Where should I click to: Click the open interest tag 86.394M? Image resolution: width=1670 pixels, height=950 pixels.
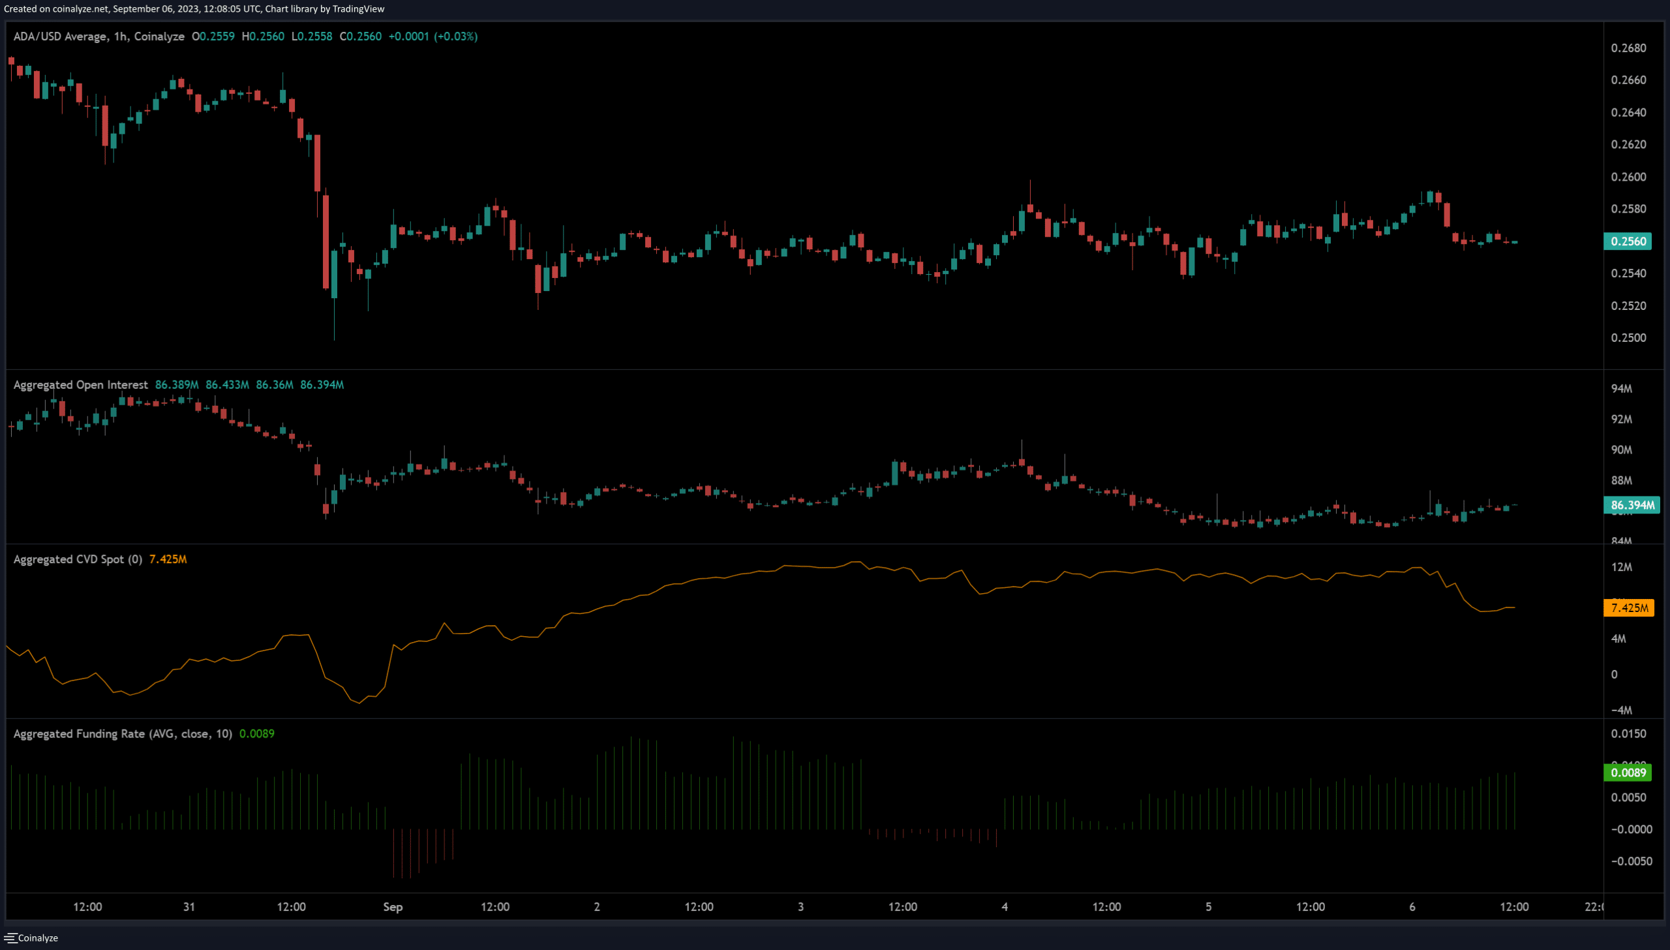point(1632,505)
